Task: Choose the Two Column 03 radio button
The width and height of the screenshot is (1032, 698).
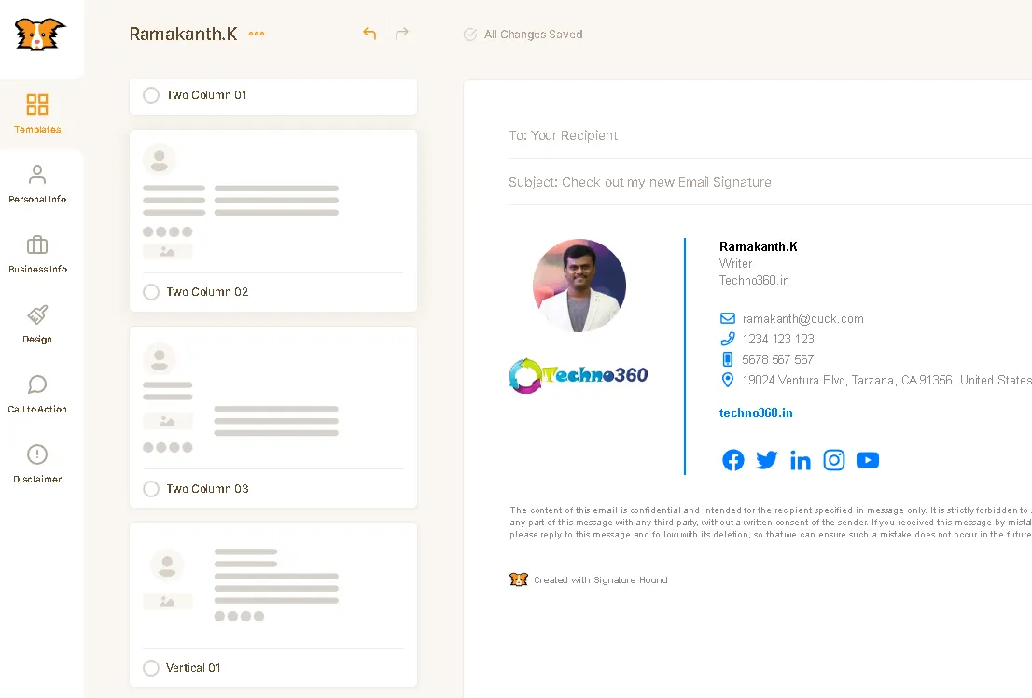Action: point(151,489)
